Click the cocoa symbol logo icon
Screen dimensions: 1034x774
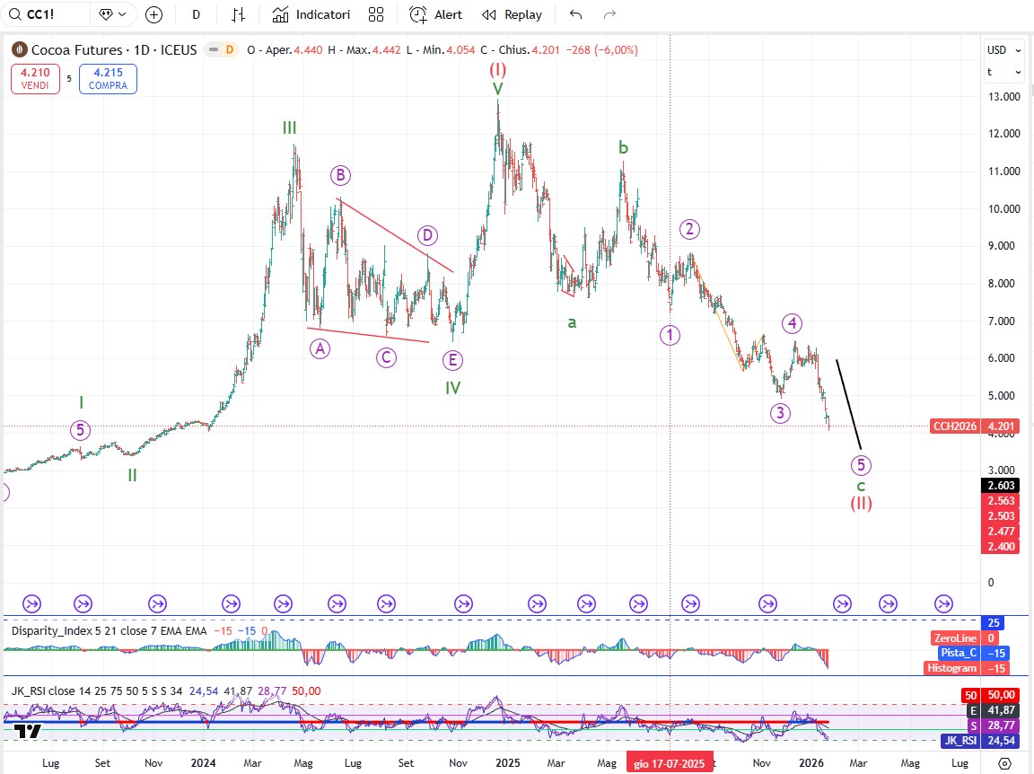[x=19, y=49]
